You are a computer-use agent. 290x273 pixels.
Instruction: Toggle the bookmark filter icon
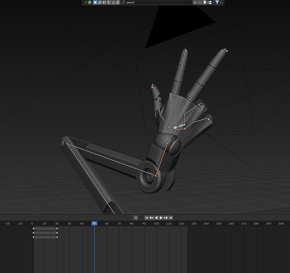205,2
